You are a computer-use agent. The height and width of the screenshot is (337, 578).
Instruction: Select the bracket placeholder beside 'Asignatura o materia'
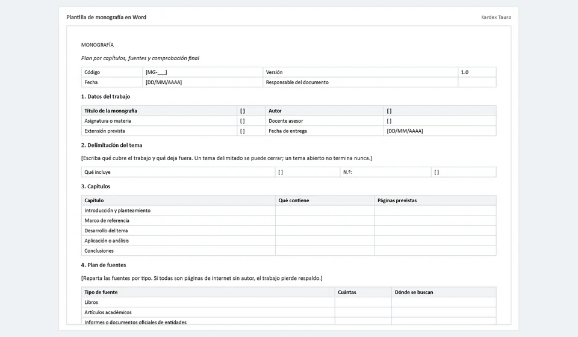(242, 121)
